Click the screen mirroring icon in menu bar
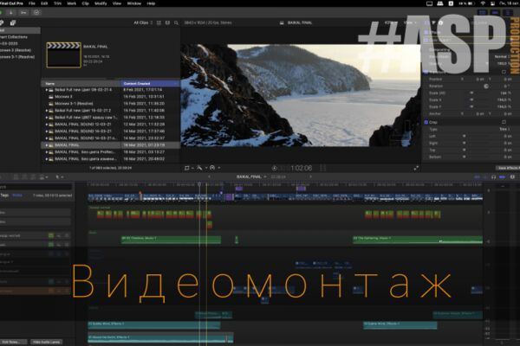The height and width of the screenshot is (346, 520). [x=429, y=3]
